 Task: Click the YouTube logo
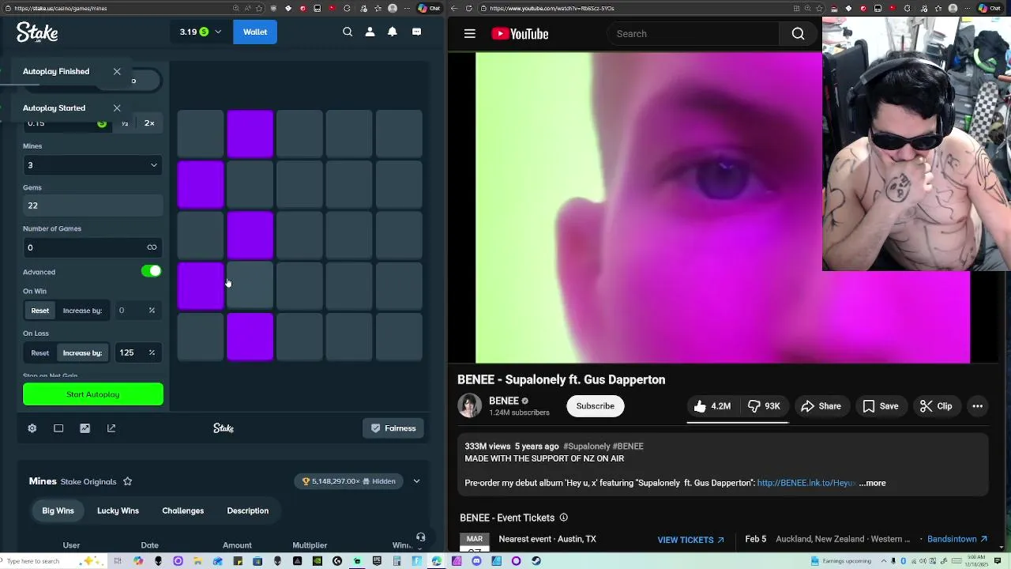pyautogui.click(x=520, y=34)
